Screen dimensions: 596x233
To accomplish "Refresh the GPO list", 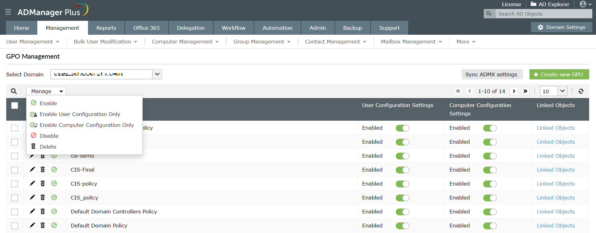I will pyautogui.click(x=581, y=91).
